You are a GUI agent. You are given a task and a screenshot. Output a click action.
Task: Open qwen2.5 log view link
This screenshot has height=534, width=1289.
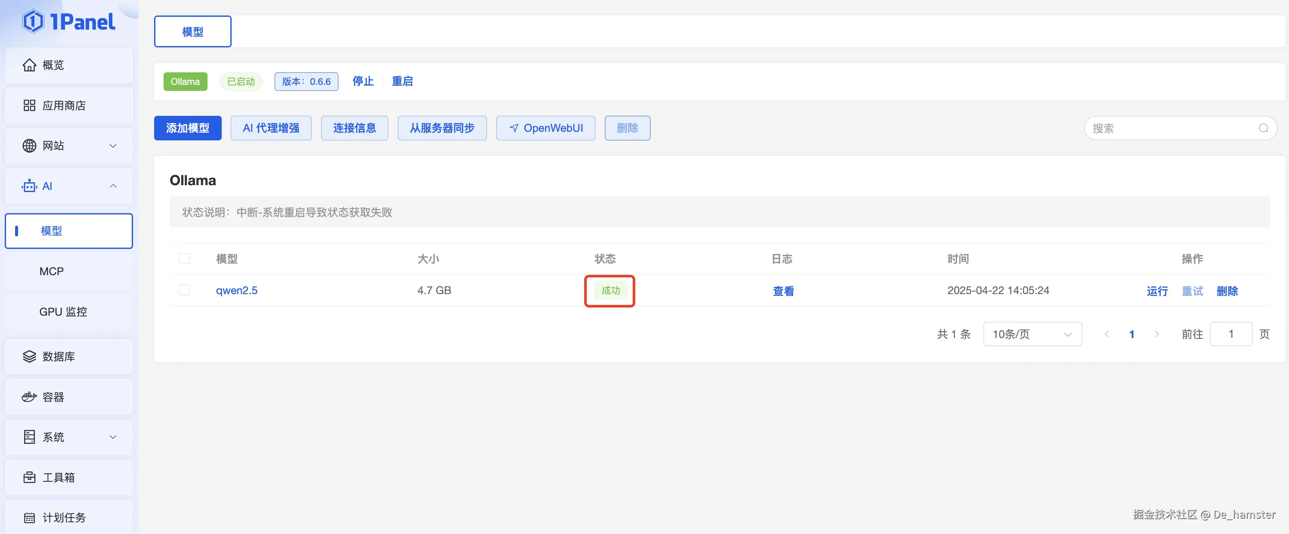click(783, 291)
